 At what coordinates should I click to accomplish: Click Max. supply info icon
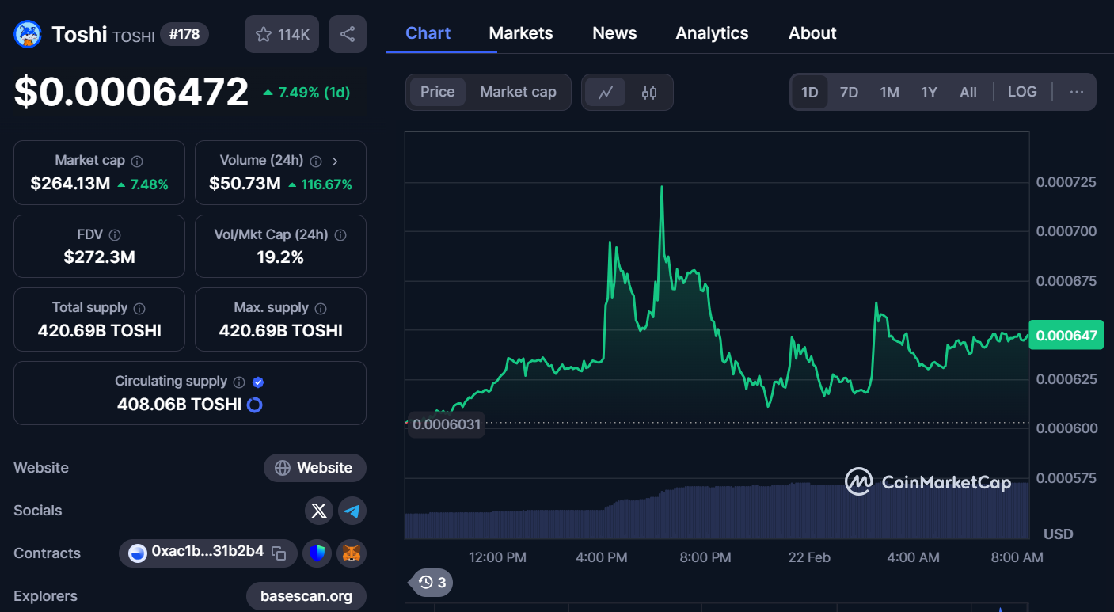(321, 308)
